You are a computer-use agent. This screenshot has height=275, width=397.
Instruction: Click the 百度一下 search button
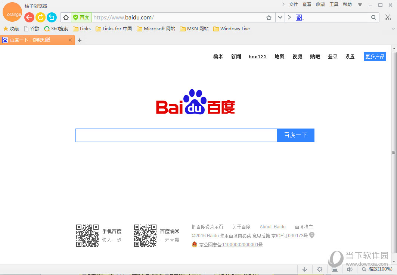(x=295, y=135)
